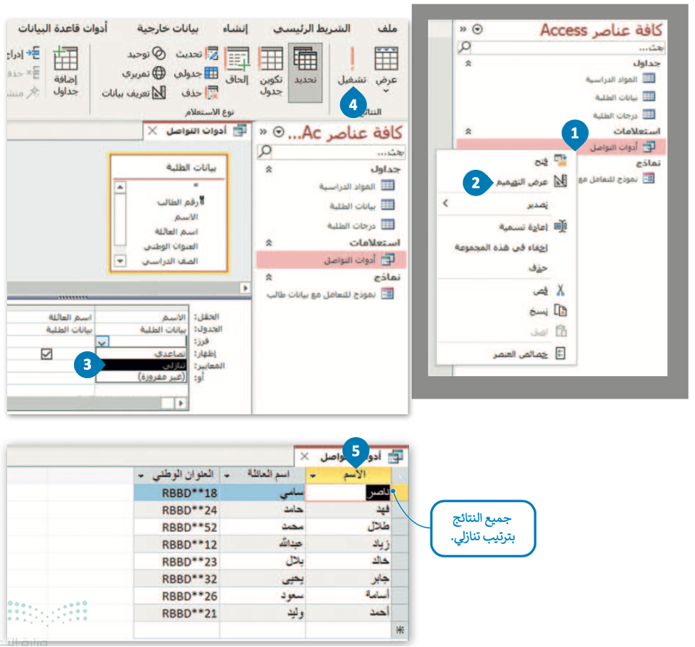Click the pane menu circle-arrow next to كافة عناصر Access
The width and height of the screenshot is (695, 647).
[x=477, y=30]
